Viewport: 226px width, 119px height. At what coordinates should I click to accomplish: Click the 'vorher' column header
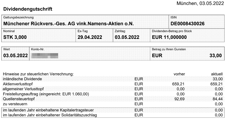179,74
